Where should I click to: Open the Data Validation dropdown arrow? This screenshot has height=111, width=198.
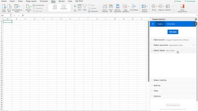128,6
